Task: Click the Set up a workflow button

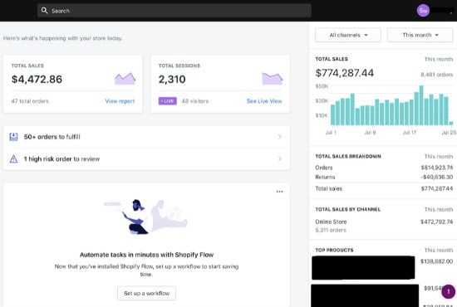Action: pyautogui.click(x=146, y=293)
